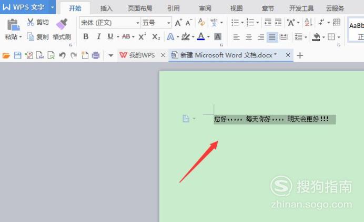Expand the Paste options arrow
The height and width of the screenshot is (222, 364).
[21, 37]
